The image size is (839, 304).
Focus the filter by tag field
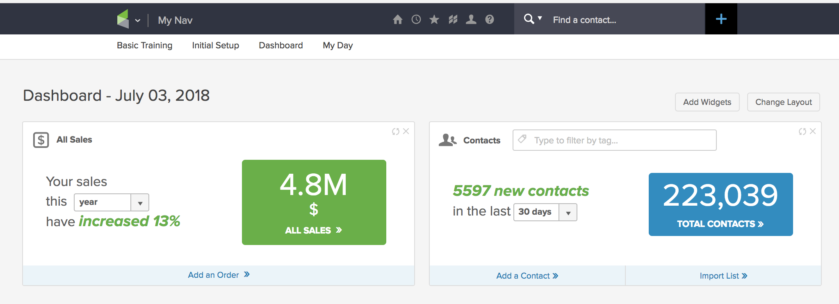tap(615, 140)
